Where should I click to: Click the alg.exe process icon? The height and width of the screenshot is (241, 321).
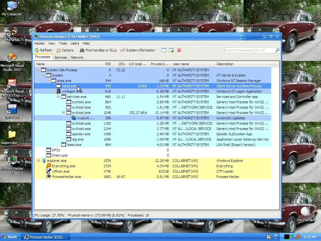pyautogui.click(x=69, y=139)
